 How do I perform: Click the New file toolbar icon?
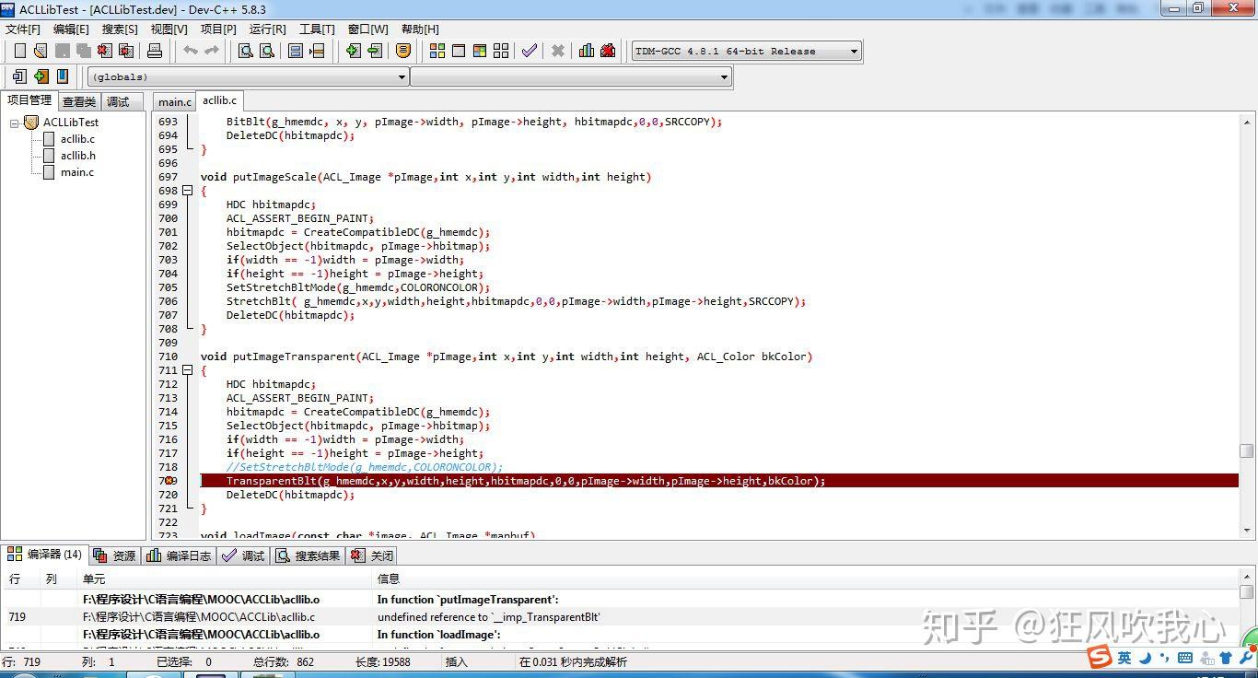19,51
